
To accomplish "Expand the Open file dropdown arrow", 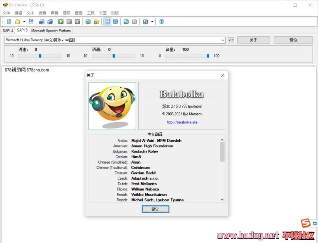I will point(24,22).
